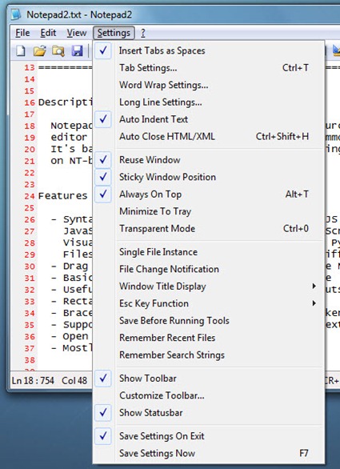Click line number 30 in margin
The height and width of the screenshot is (469, 340).
click(x=30, y=267)
